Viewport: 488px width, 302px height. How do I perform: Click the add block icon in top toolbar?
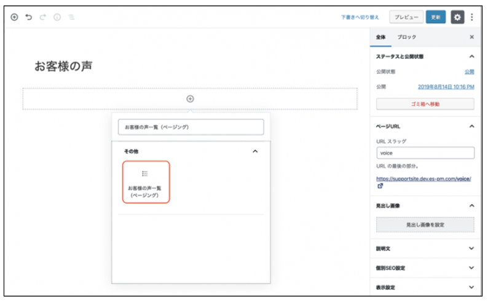point(15,17)
